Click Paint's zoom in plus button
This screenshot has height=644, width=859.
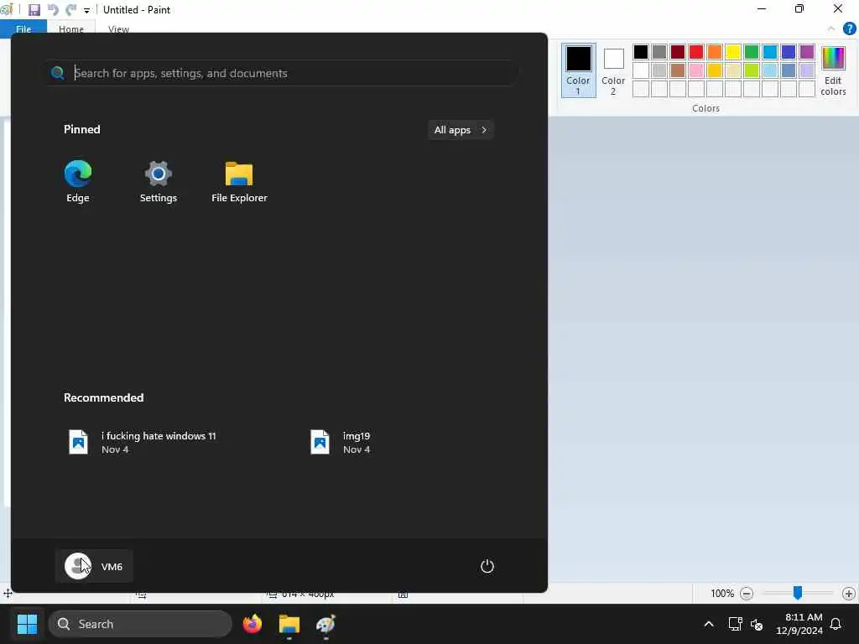click(849, 594)
